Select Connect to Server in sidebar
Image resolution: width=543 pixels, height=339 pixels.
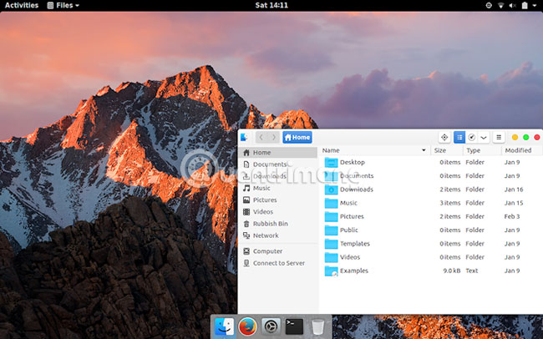pyautogui.click(x=278, y=263)
